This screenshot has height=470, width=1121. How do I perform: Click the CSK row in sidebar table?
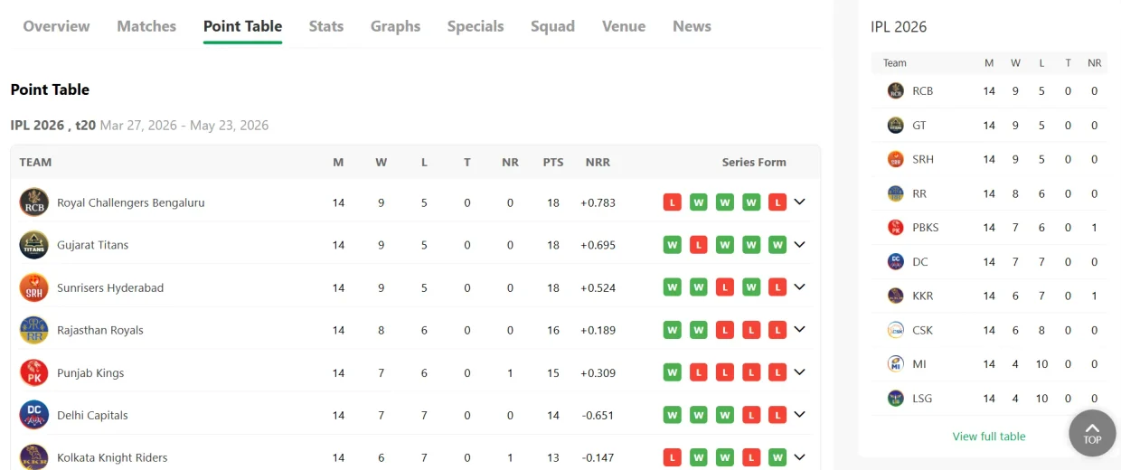[x=989, y=330]
